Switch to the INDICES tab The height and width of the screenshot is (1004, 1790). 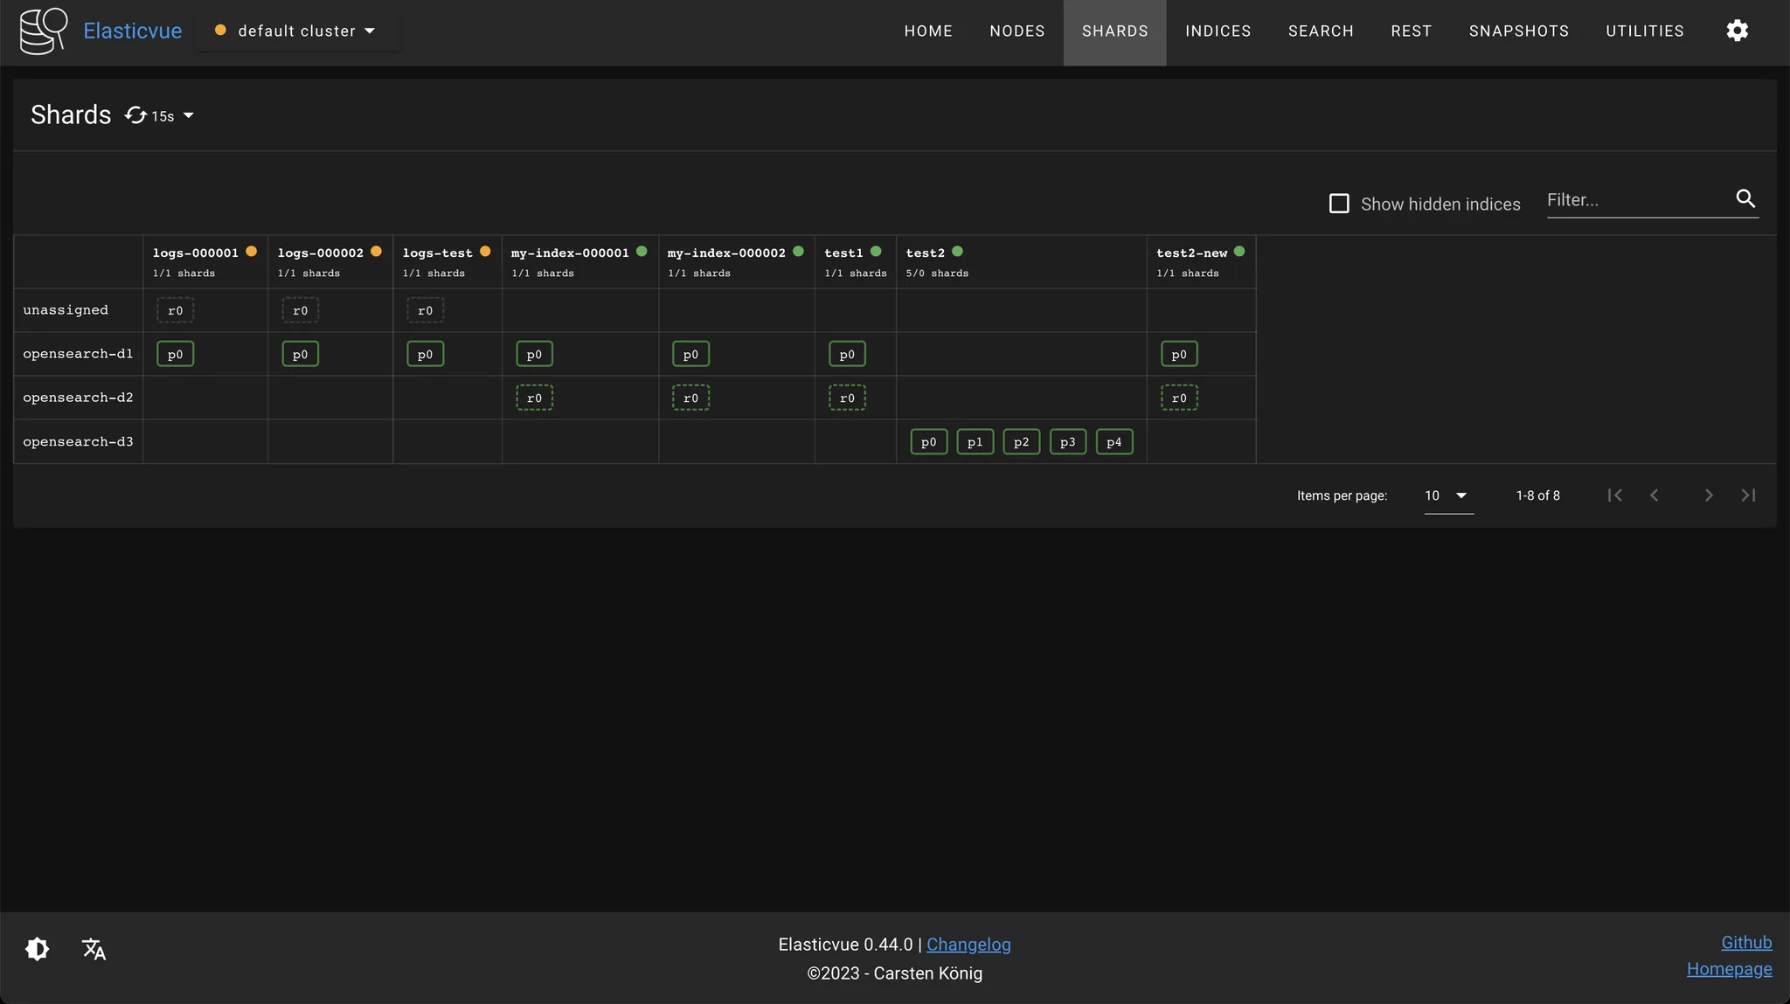click(x=1218, y=31)
